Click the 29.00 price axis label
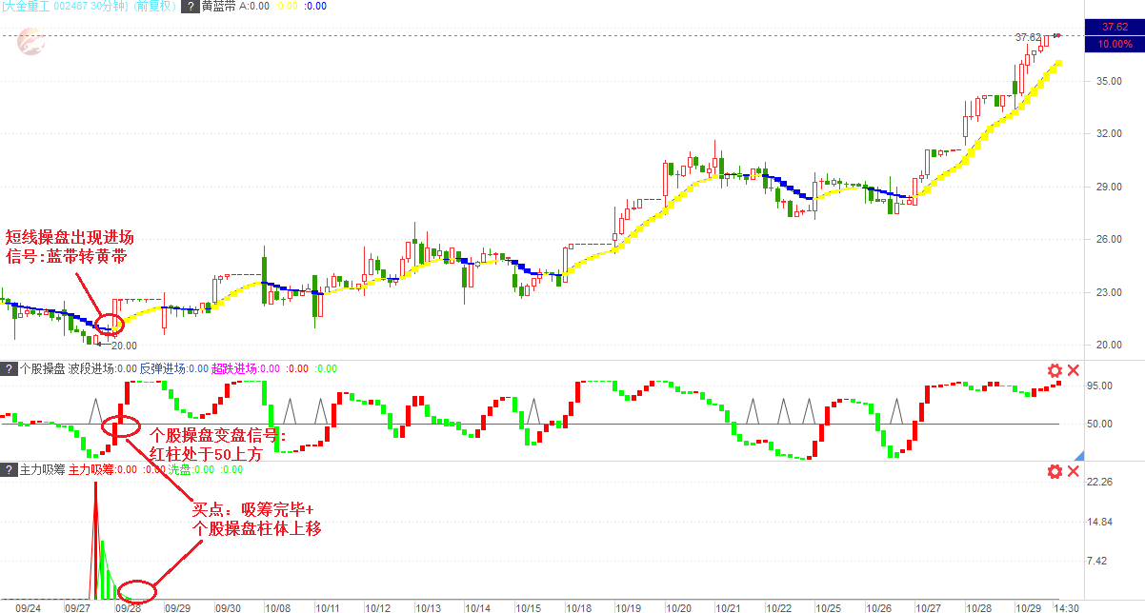Screen dimensions: 1145x613 (x=1110, y=187)
